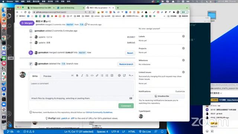Open the tailwind bookmarks folder
The height and width of the screenshot is (134, 238).
(x=116, y=16)
